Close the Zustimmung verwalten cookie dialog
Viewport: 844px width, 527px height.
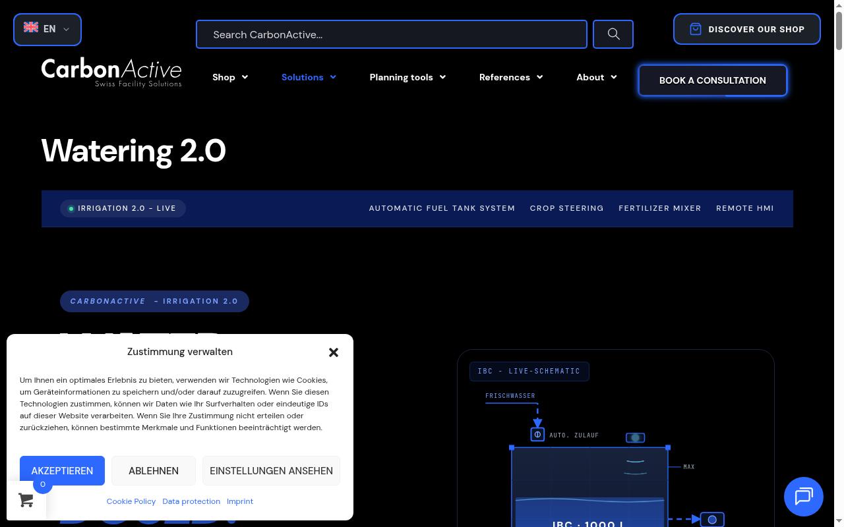point(334,352)
